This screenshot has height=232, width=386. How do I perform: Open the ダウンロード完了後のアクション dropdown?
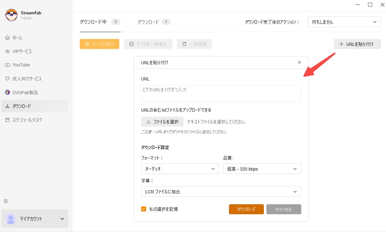tap(344, 22)
